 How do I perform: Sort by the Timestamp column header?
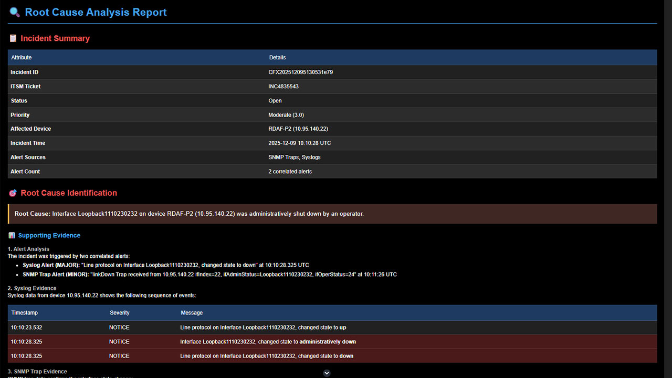click(25, 313)
